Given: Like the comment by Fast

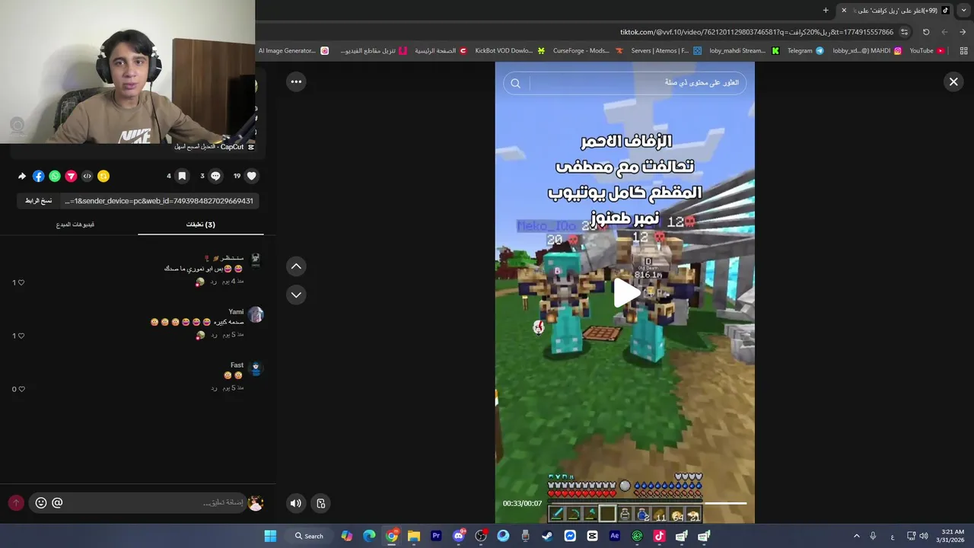Looking at the screenshot, I should pyautogui.click(x=21, y=389).
